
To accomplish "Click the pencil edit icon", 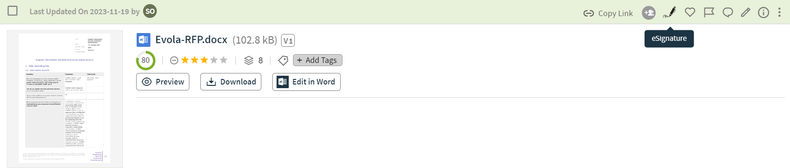I will (746, 12).
